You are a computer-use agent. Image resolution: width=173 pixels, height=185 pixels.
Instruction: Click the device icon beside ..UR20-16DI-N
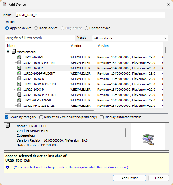pyautogui.click(x=19, y=57)
